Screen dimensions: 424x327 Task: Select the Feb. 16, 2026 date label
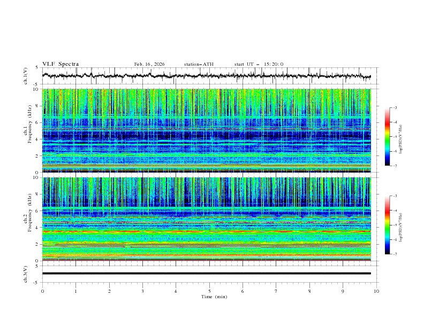click(x=149, y=64)
